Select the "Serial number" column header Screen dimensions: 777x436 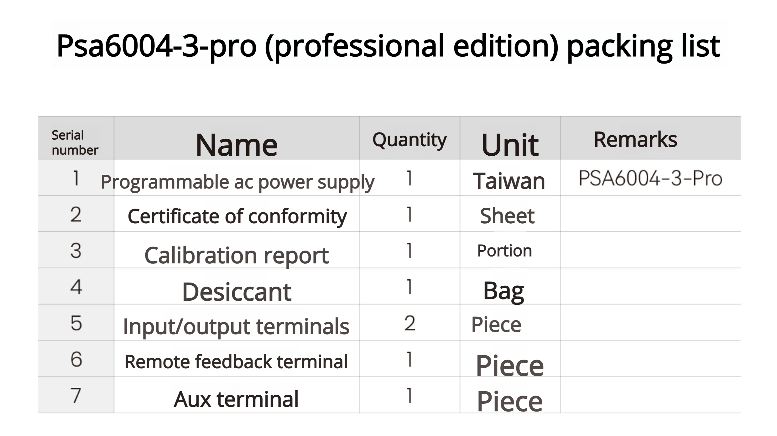(x=75, y=143)
